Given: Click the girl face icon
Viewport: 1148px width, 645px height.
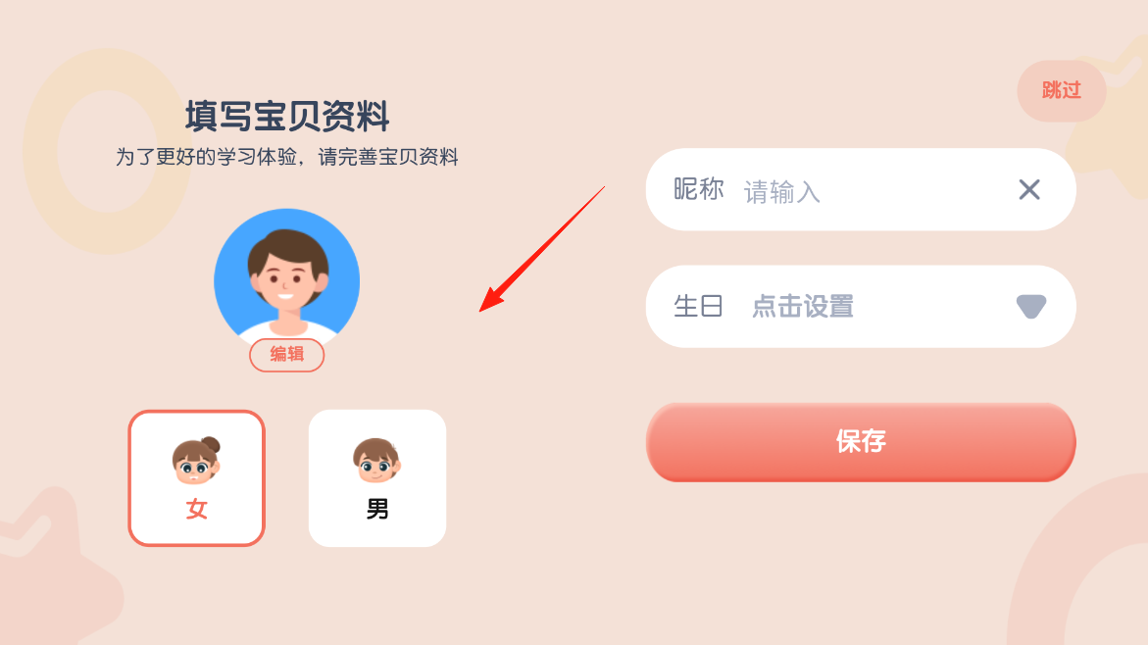Looking at the screenshot, I should (196, 461).
